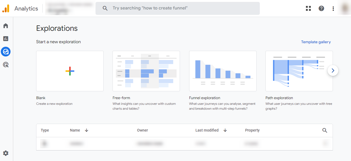
Task: Open the Home icon in sidebar
Action: coord(6,26)
